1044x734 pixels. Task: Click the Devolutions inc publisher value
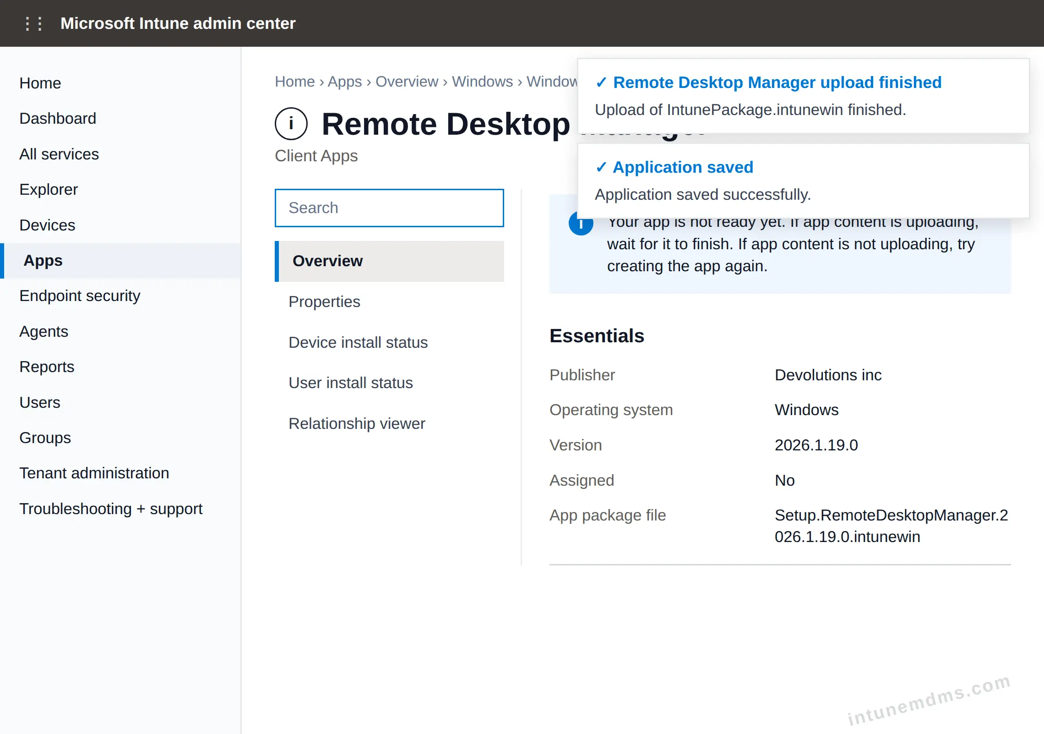[x=828, y=375]
